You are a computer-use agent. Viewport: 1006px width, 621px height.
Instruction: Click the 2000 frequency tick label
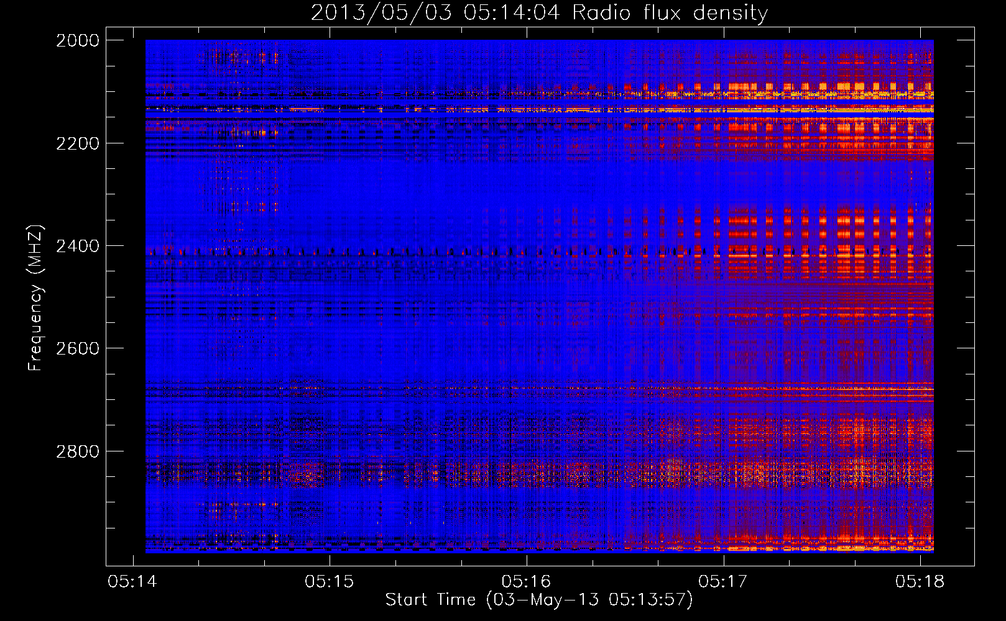point(77,40)
